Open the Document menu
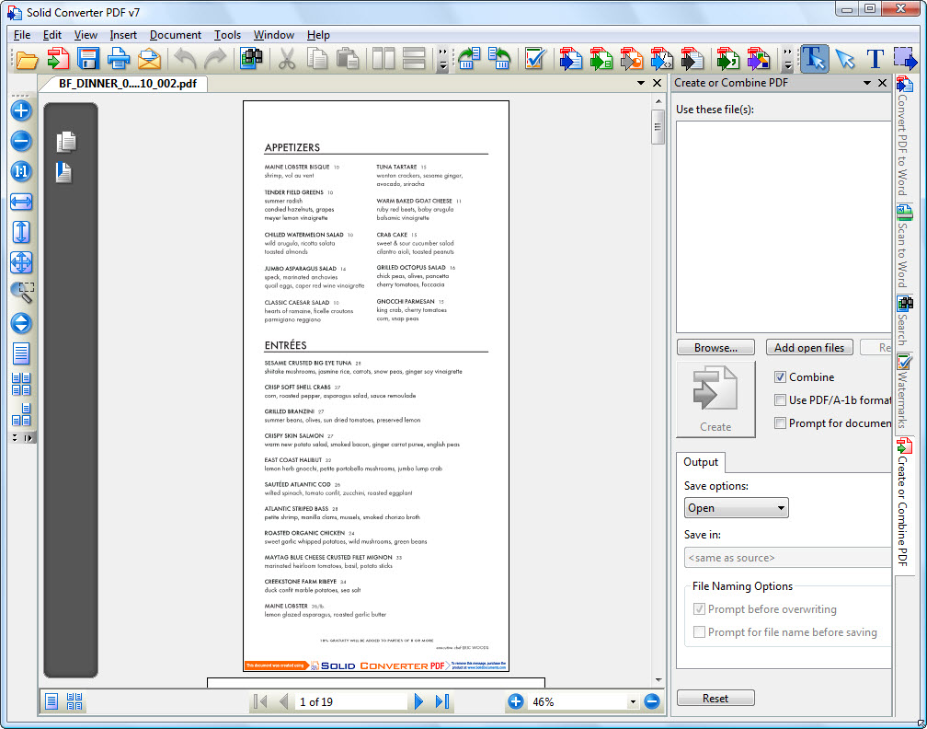Image resolution: width=927 pixels, height=729 pixels. pos(175,35)
